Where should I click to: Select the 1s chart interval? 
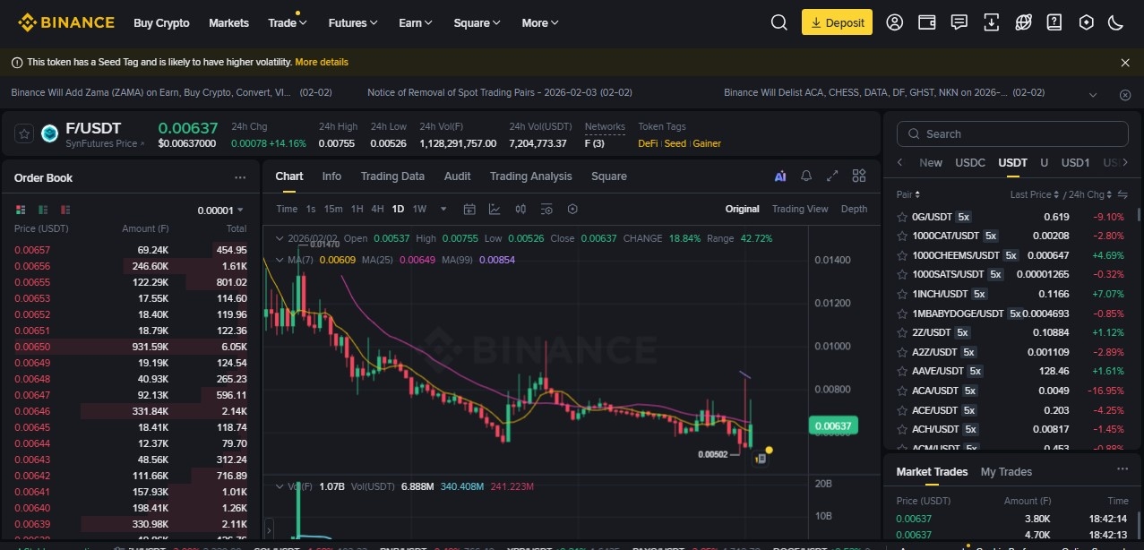click(311, 209)
